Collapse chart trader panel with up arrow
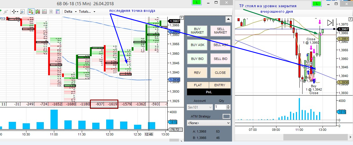This screenshot has height=145, width=353. [x=229, y=20]
